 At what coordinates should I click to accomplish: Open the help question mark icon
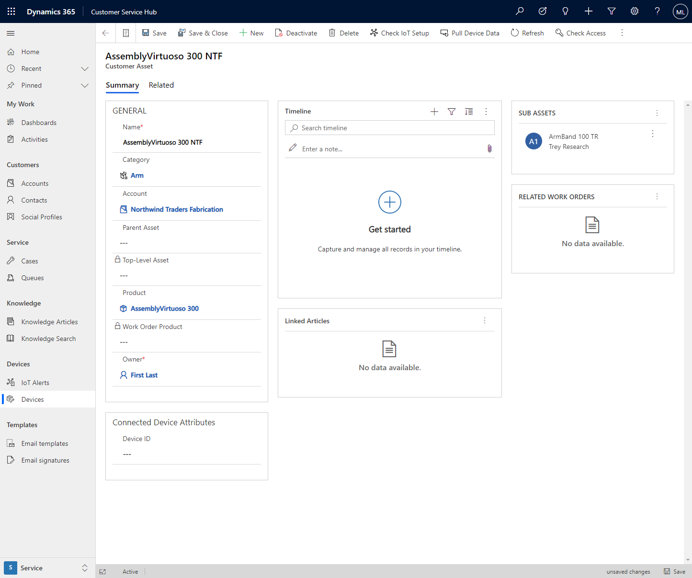658,11
